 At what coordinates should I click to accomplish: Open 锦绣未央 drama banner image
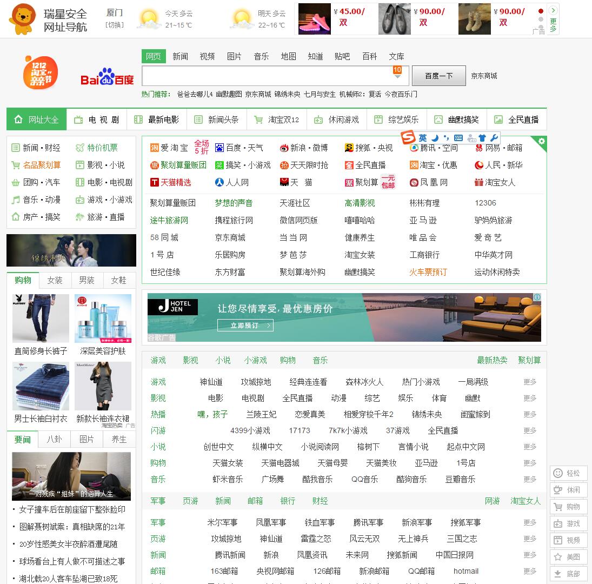tap(71, 250)
